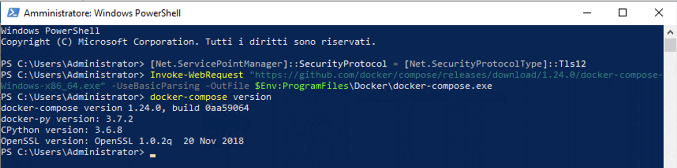Click the vertical scrollbar thumb
This screenshot has height=168, width=677.
670,45
